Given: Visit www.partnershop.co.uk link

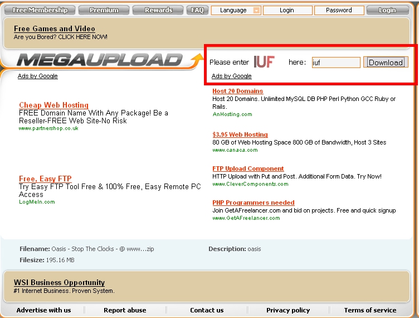Looking at the screenshot, I should [48, 128].
